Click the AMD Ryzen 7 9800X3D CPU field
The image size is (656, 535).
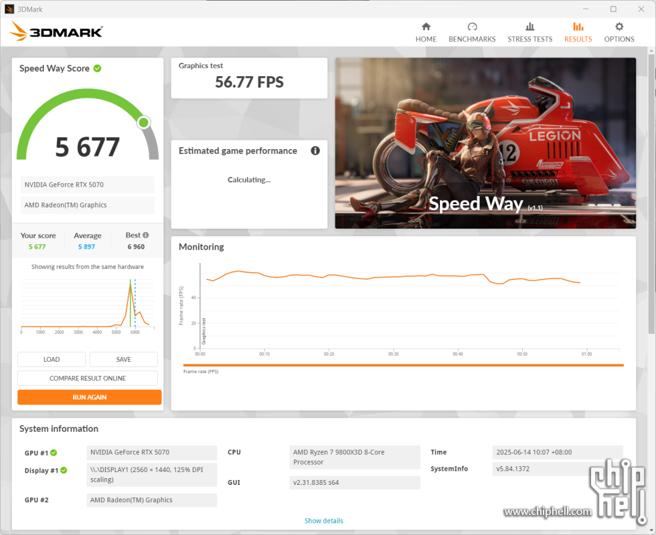tap(355, 457)
